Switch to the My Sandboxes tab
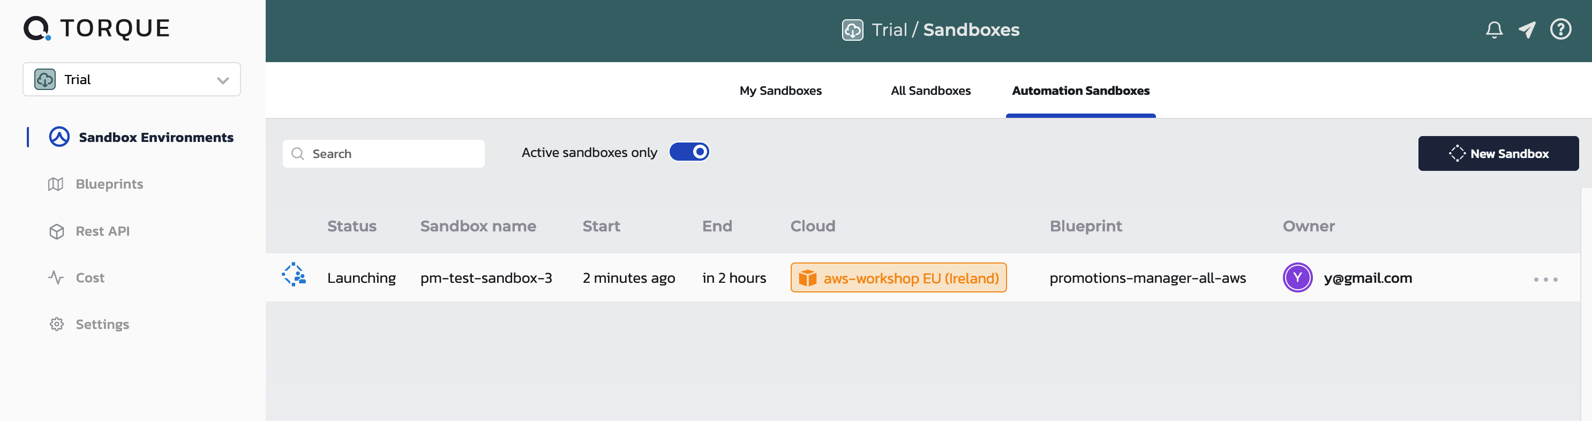 [780, 91]
